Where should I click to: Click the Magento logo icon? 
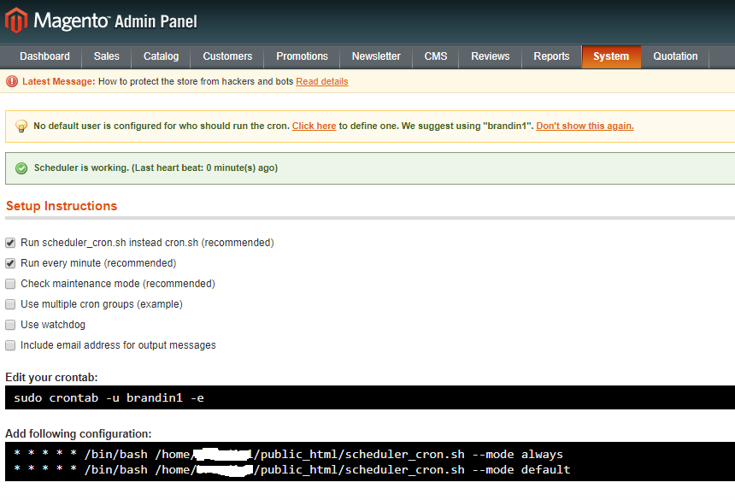(x=16, y=21)
